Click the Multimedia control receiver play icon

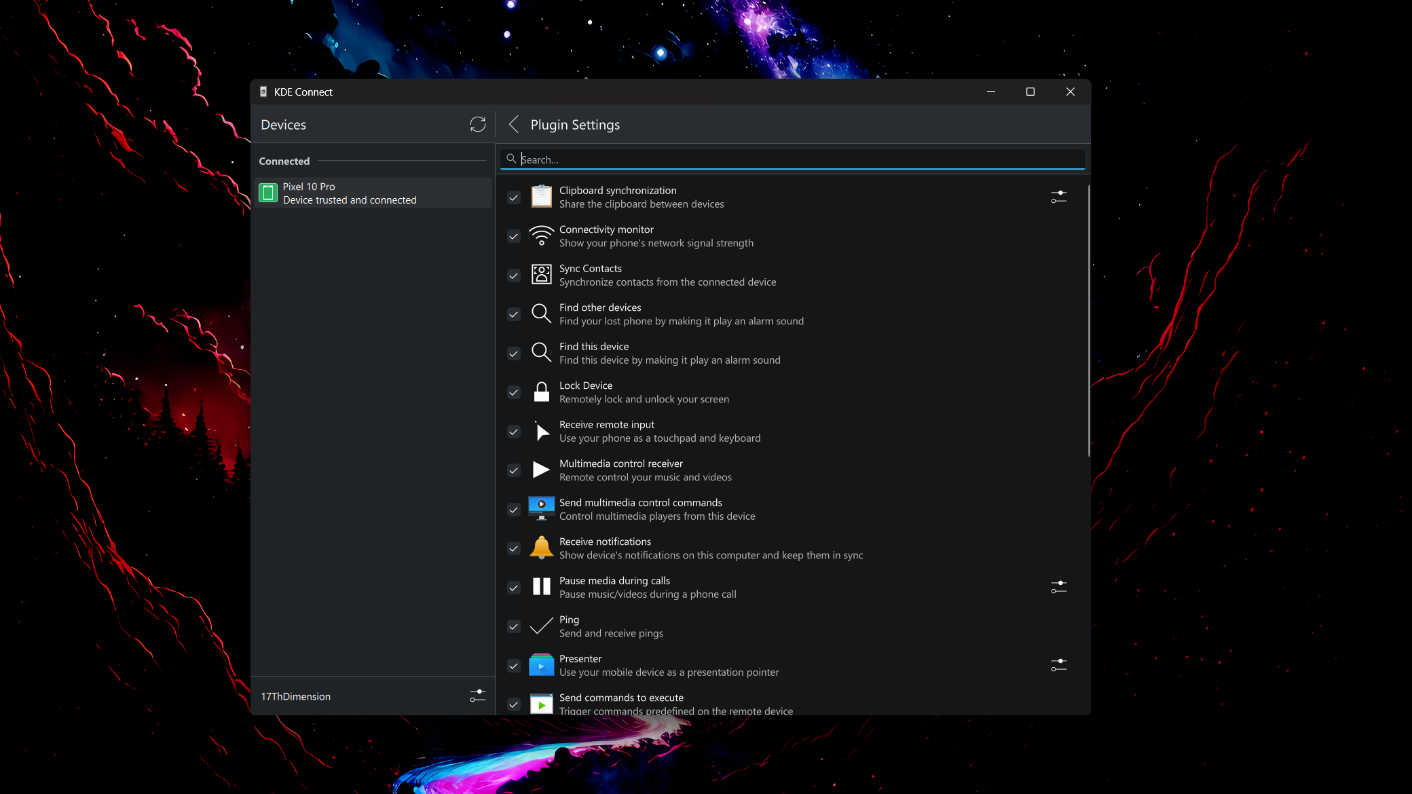click(x=541, y=470)
